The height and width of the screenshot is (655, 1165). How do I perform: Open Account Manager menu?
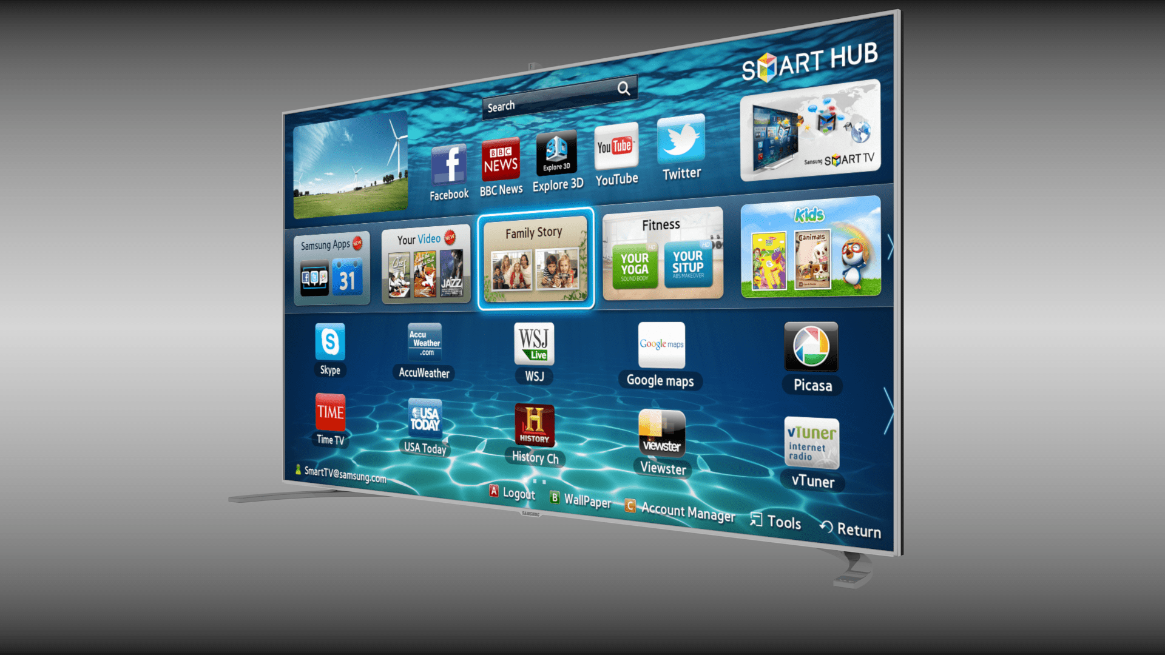pos(684,504)
